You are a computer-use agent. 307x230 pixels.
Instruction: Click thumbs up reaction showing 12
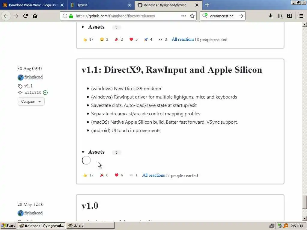tap(88, 175)
